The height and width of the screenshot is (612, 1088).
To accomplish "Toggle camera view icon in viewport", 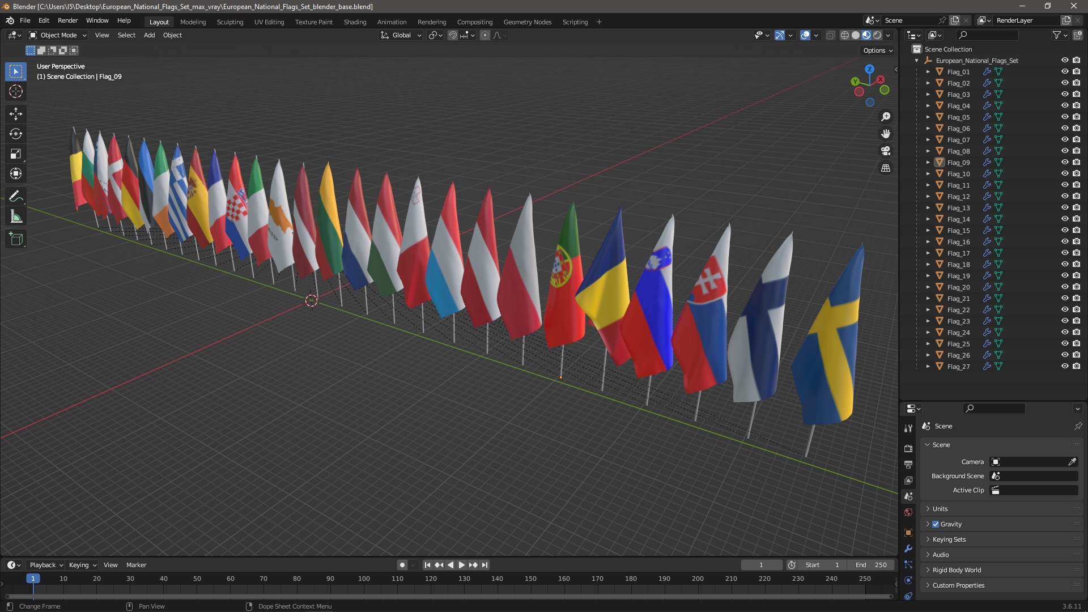I will coord(886,151).
